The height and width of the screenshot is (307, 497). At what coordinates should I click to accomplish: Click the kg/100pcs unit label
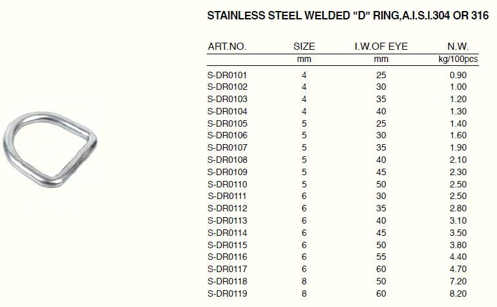pyautogui.click(x=458, y=59)
